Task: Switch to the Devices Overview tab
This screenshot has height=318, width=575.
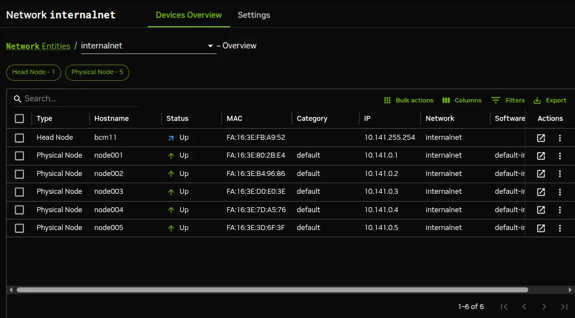Action: pos(189,15)
